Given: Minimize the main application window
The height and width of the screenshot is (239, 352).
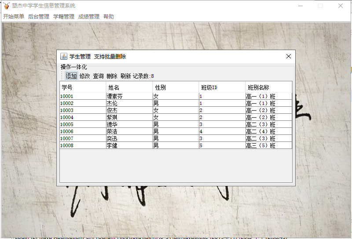Looking at the screenshot, I should (x=301, y=6).
